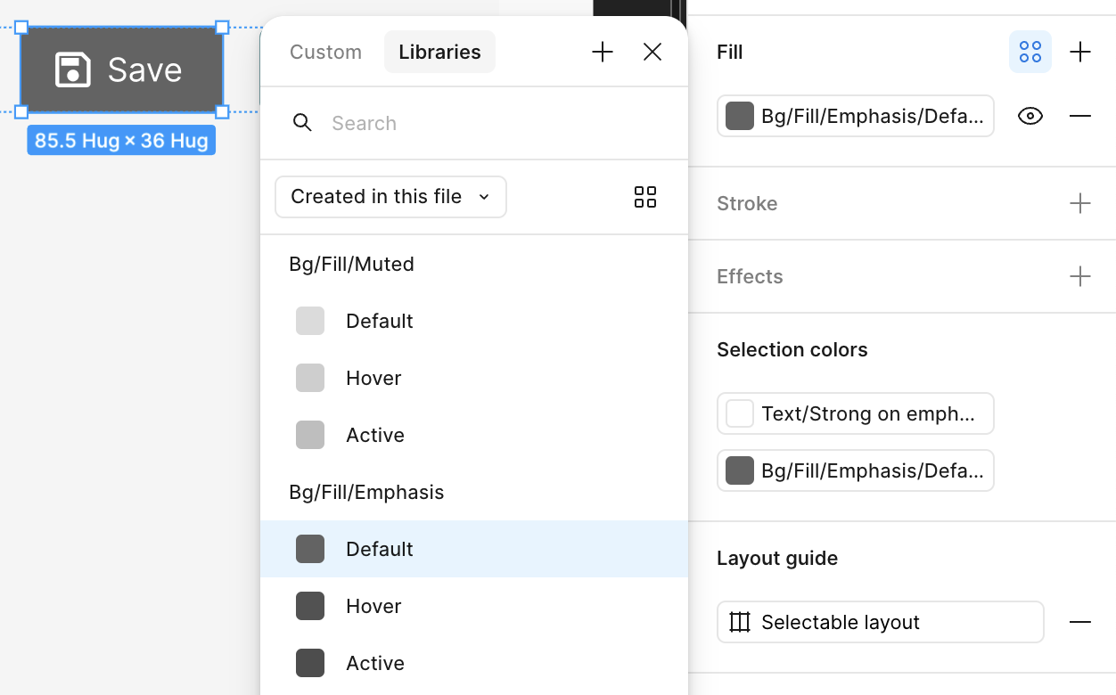Choose Bg/Fill/Muted Default color swatch
Viewport: 1116px width, 695px height.
310,322
